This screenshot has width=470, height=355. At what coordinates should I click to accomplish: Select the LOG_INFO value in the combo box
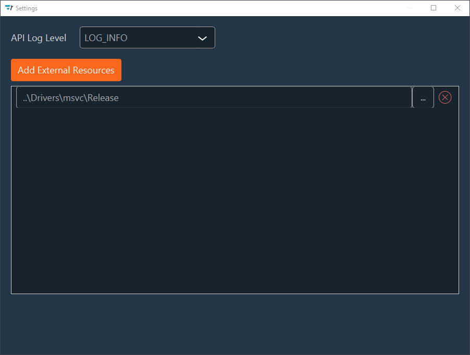[x=106, y=38]
